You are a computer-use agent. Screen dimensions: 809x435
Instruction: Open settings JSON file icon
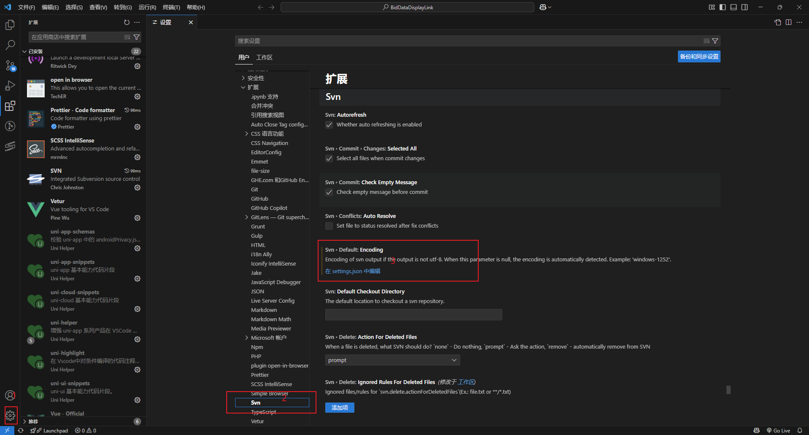[778, 22]
